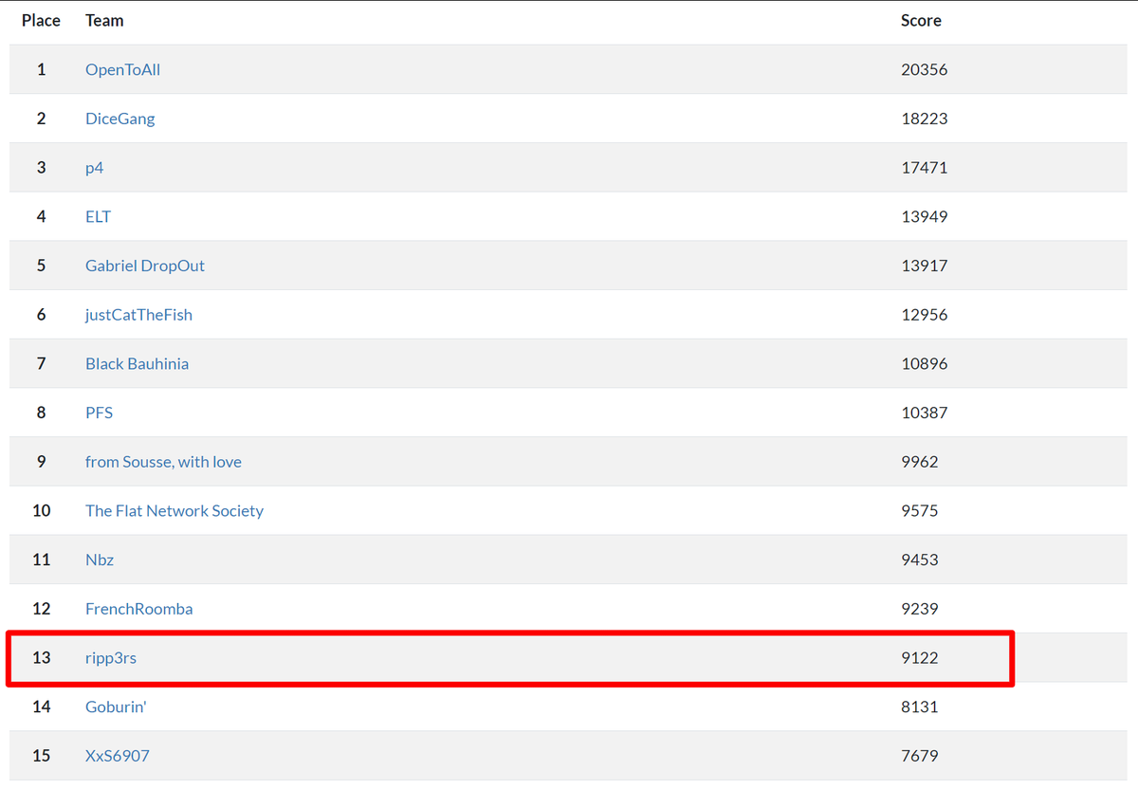Open the Nbz team link

point(100,560)
